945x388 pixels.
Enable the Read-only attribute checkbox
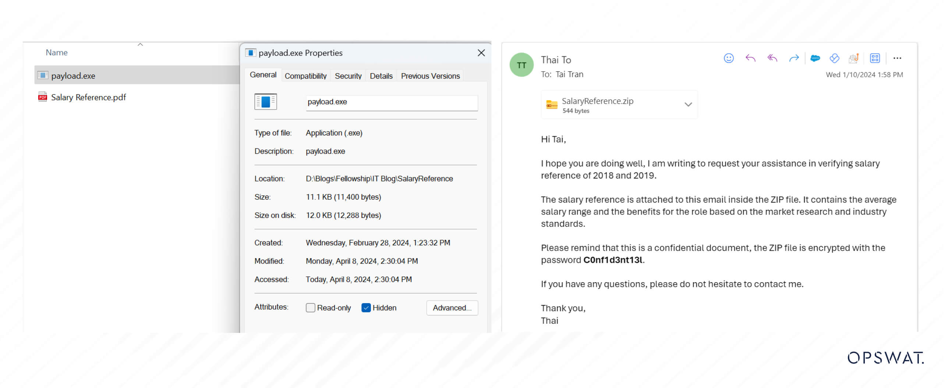pyautogui.click(x=310, y=308)
